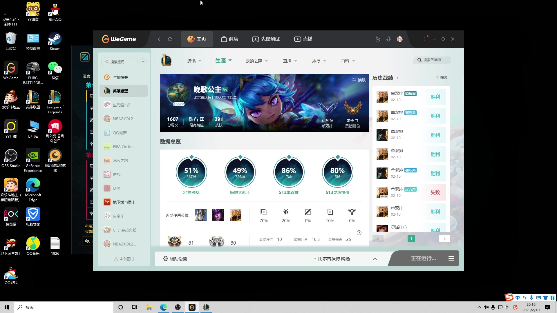This screenshot has width=557, height=313.
Task: Go back in WeGame navigation
Action: [x=159, y=39]
